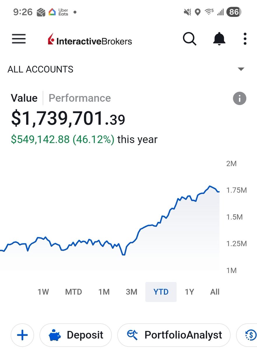Open notifications bell icon

pos(219,39)
